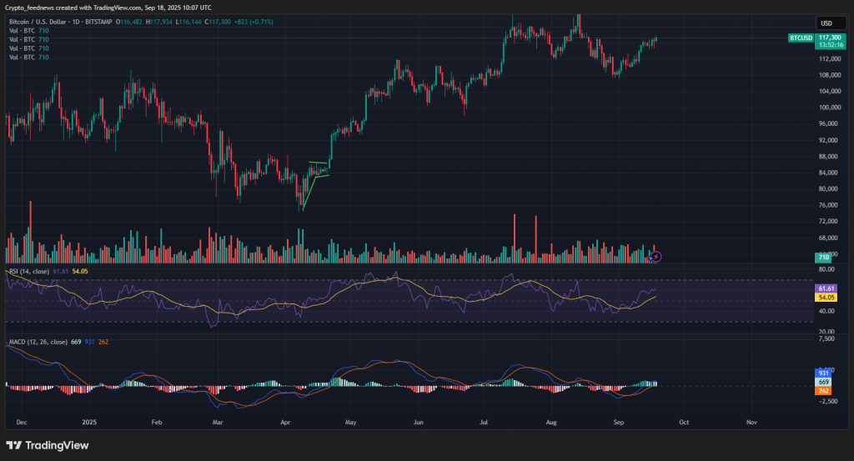Click the yellow 54.05 RSI average tag

[x=827, y=297]
